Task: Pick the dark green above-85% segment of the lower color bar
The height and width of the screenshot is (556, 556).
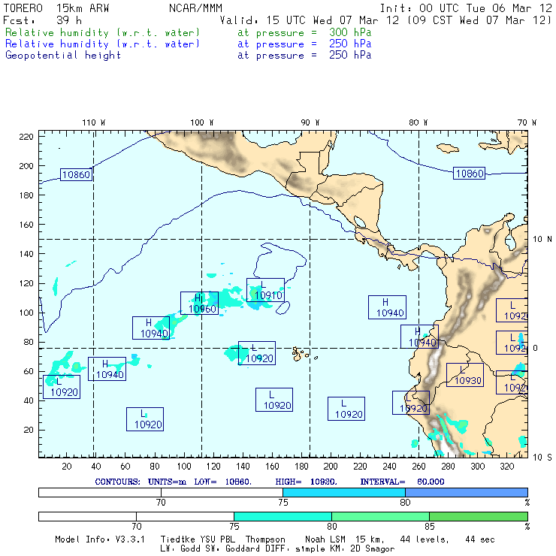Action: pyautogui.click(x=479, y=516)
